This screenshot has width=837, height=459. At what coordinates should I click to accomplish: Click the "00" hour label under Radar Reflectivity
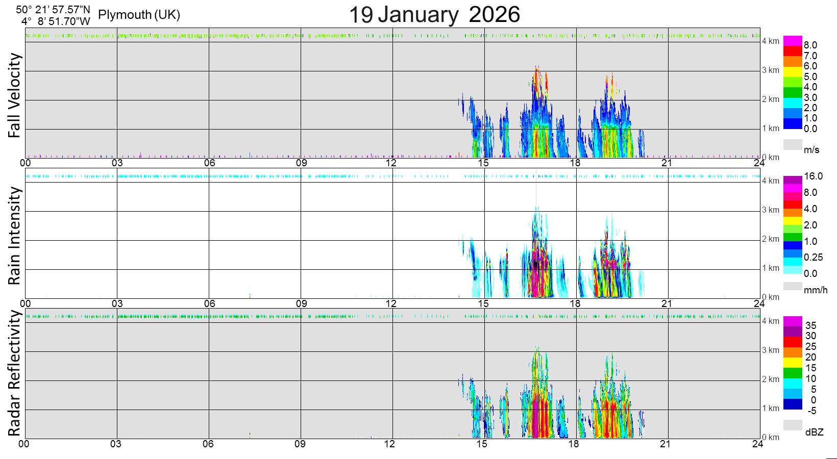pyautogui.click(x=24, y=444)
